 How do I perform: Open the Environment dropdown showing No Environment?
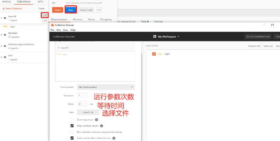[106, 87]
